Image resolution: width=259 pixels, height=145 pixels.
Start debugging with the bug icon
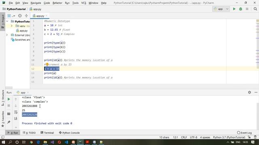pos(240,9)
